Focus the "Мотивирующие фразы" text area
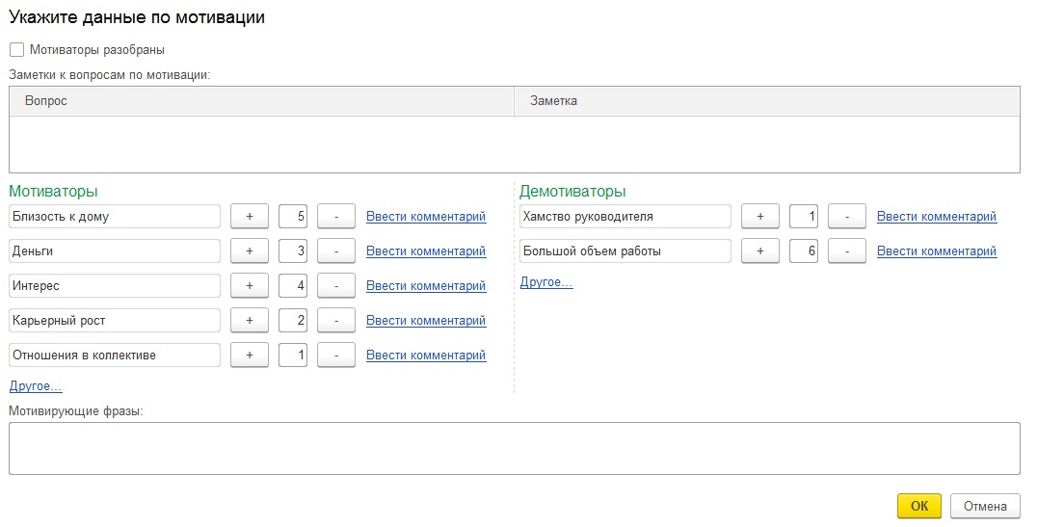The height and width of the screenshot is (527, 1037). click(514, 448)
